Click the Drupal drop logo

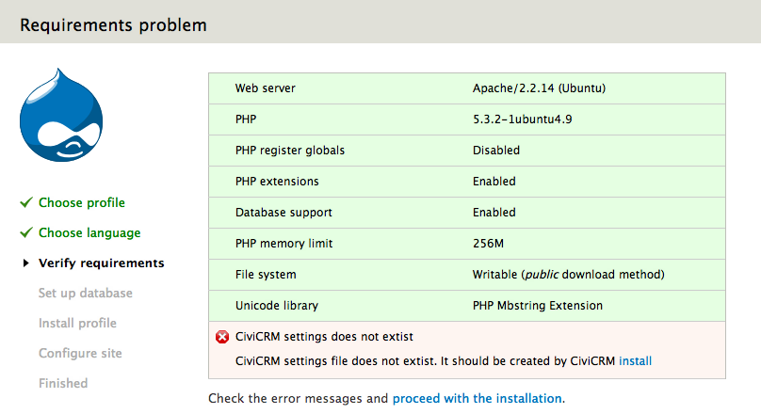tap(60, 117)
